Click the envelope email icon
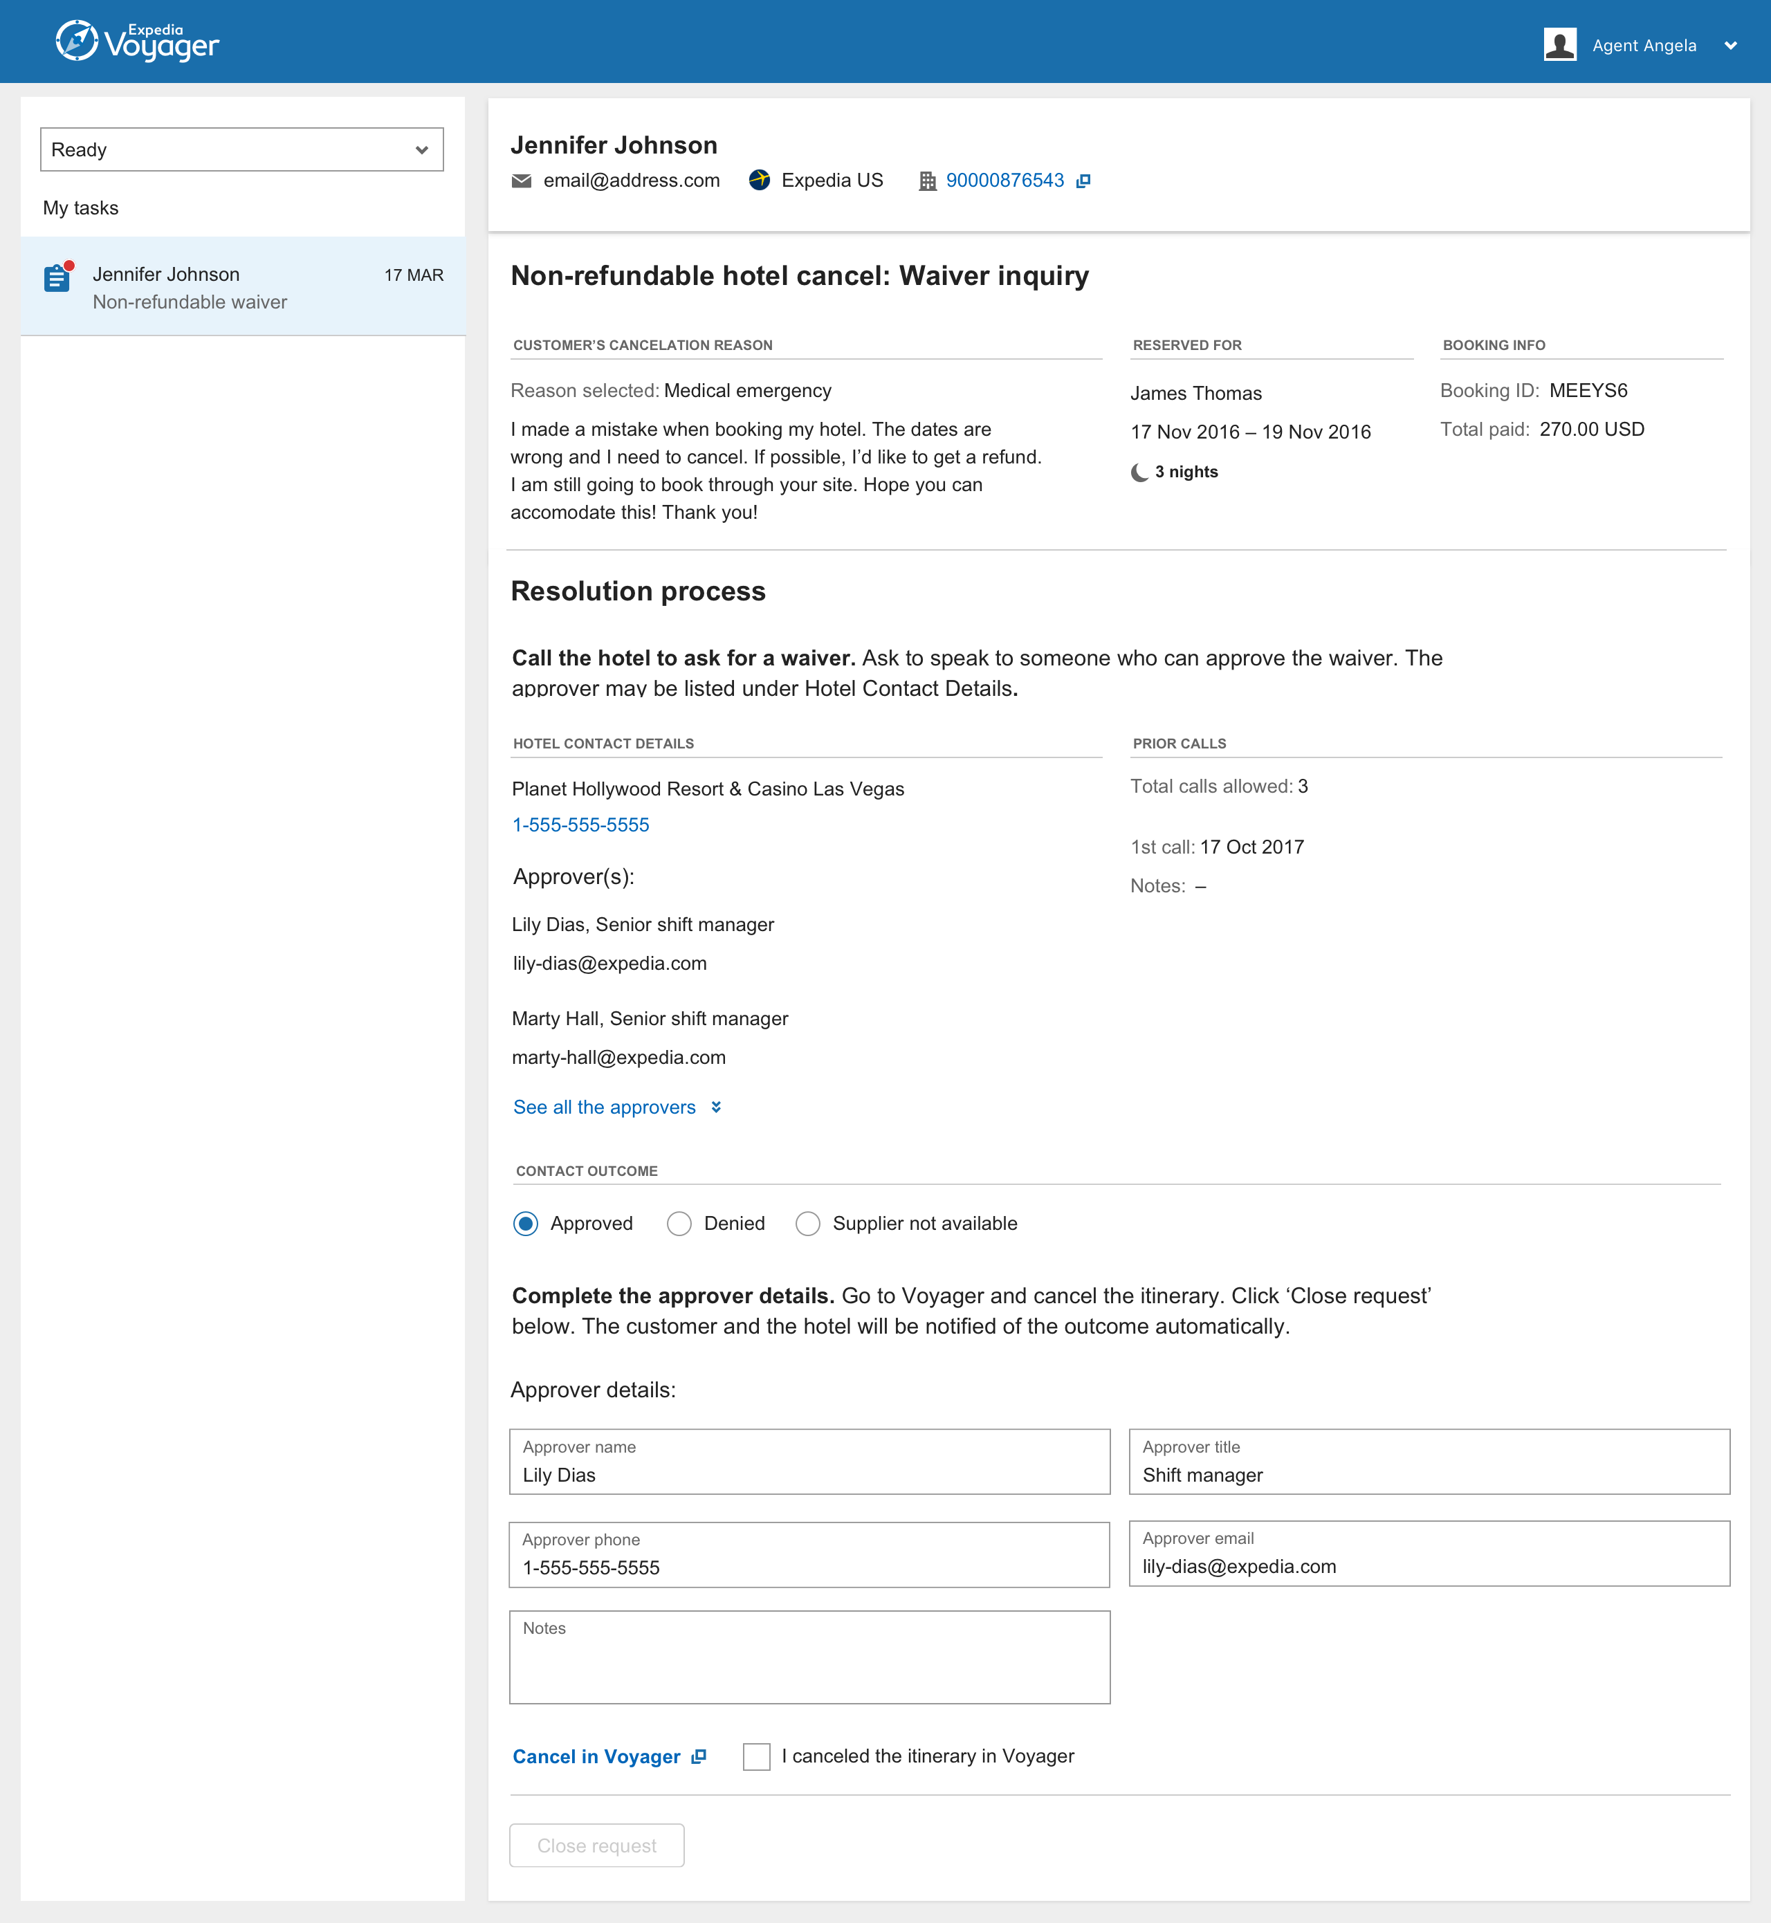 pos(522,180)
